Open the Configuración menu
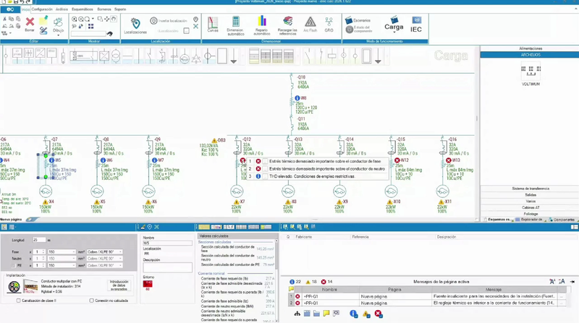The image size is (579, 323). 42,9
